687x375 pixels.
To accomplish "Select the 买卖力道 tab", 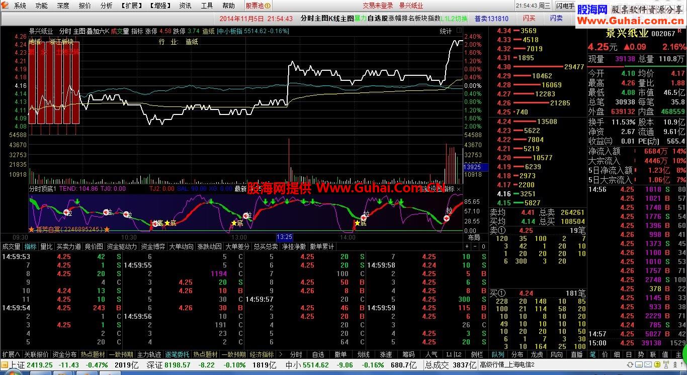I will click(x=68, y=246).
